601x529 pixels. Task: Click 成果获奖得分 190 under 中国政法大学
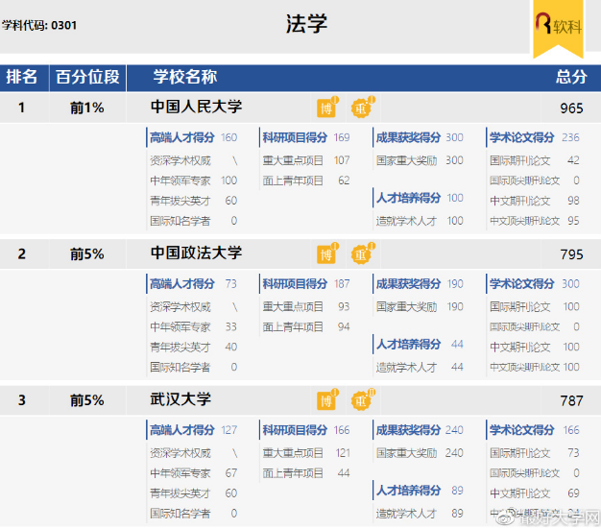pyautogui.click(x=420, y=284)
